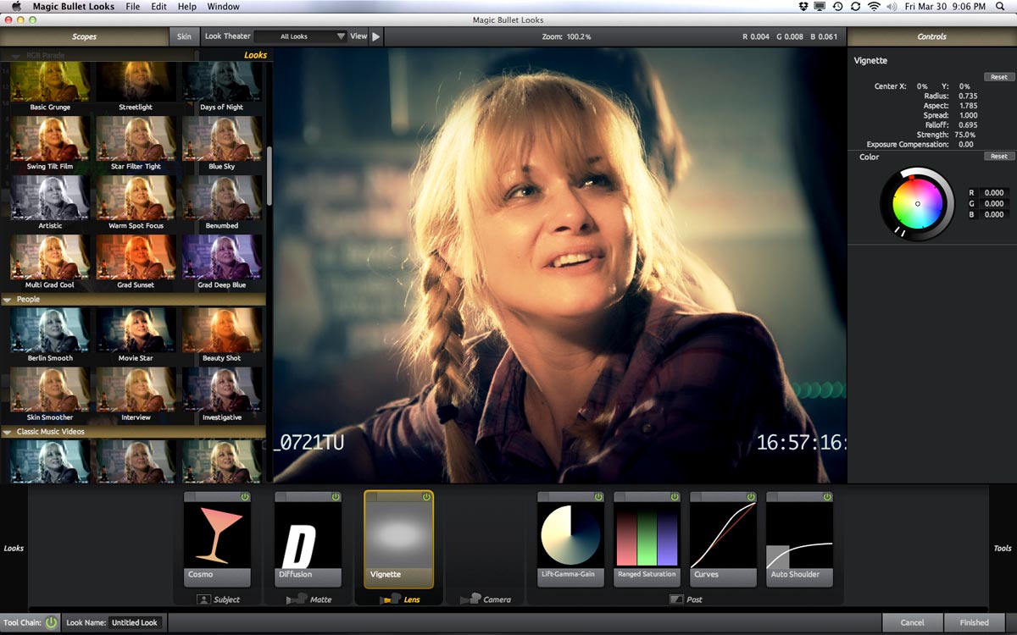Open the Edit menu
This screenshot has width=1017, height=635.
point(158,7)
